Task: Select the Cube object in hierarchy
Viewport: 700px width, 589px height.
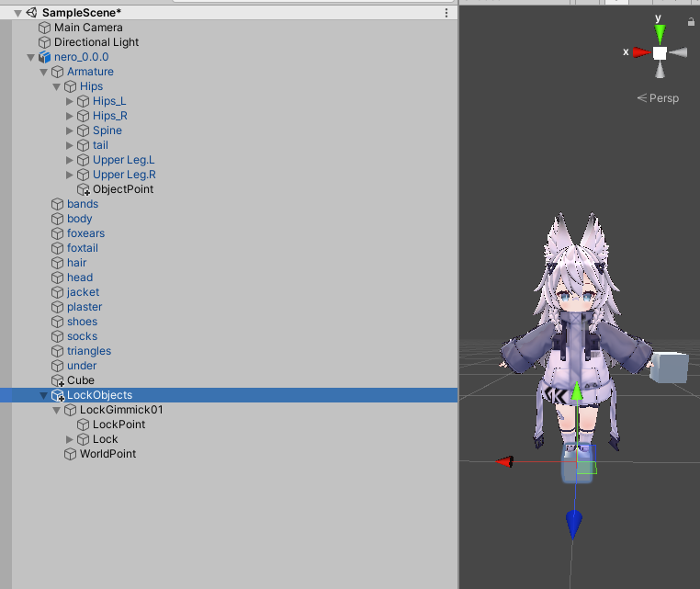Action: (x=80, y=380)
